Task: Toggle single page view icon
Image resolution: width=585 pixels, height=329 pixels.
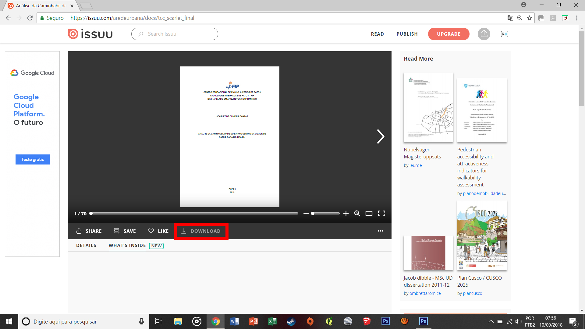Action: [x=369, y=214]
